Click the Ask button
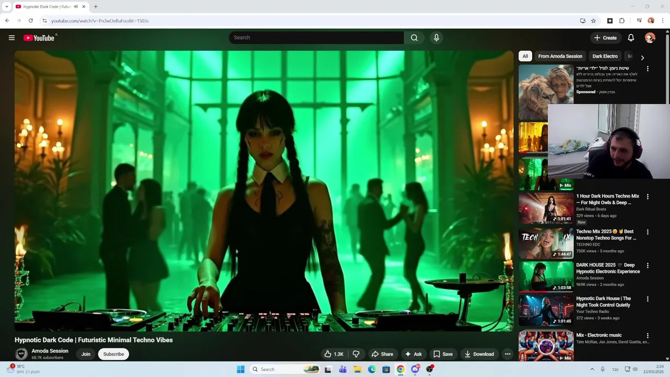The height and width of the screenshot is (377, 670). tap(413, 354)
